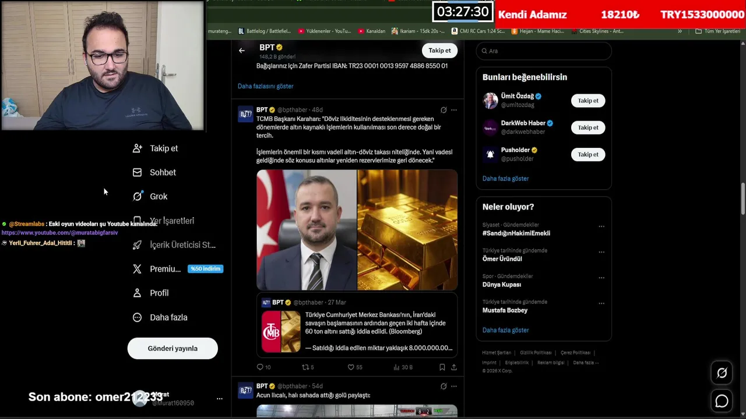Open Pusholder profile avatar
Image resolution: width=746 pixels, height=419 pixels.
coord(490,154)
